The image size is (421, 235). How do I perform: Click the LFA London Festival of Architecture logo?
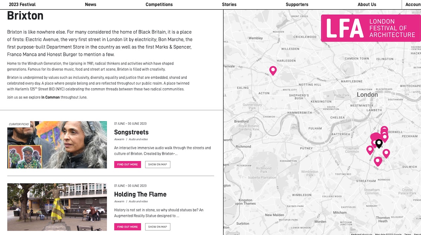click(x=371, y=28)
